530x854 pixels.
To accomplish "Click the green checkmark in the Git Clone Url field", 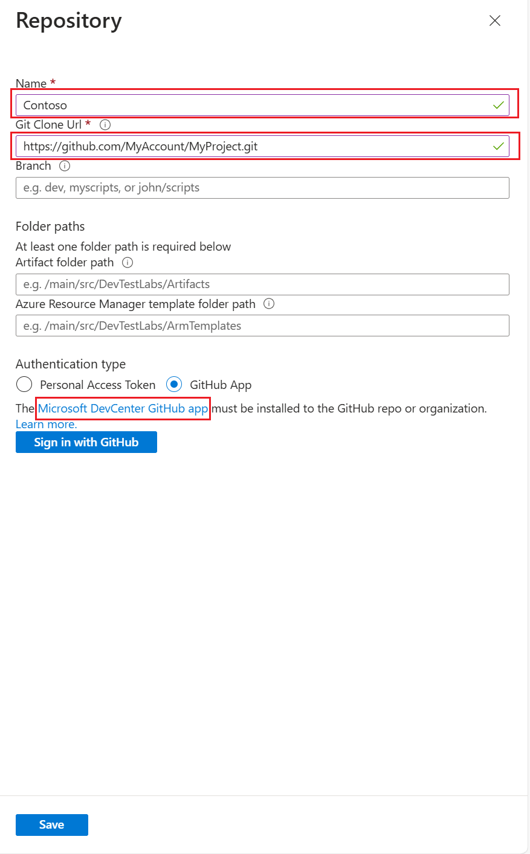I will pos(498,146).
